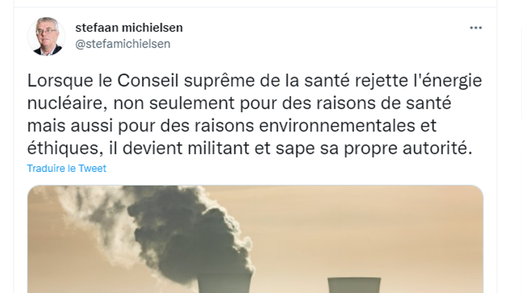Click the word nucléaire in the tweet
Viewport: 522px width, 293px height.
point(66,103)
